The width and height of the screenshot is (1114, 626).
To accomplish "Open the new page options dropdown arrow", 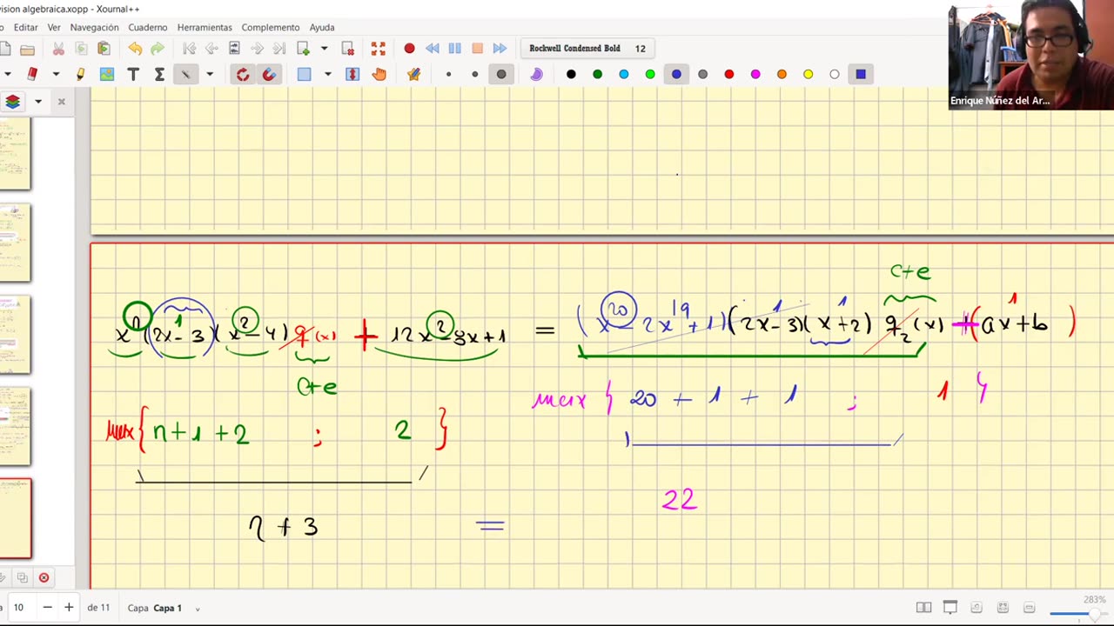I will click(324, 49).
